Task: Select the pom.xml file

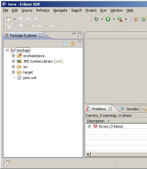Action: (x=30, y=78)
